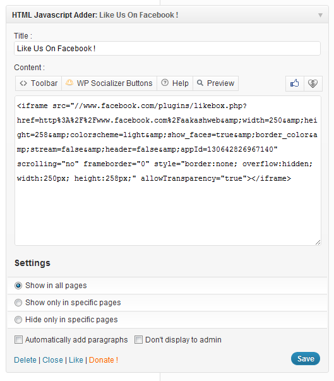The image size is (334, 381).
Task: Click the Save button
Action: coord(306,359)
